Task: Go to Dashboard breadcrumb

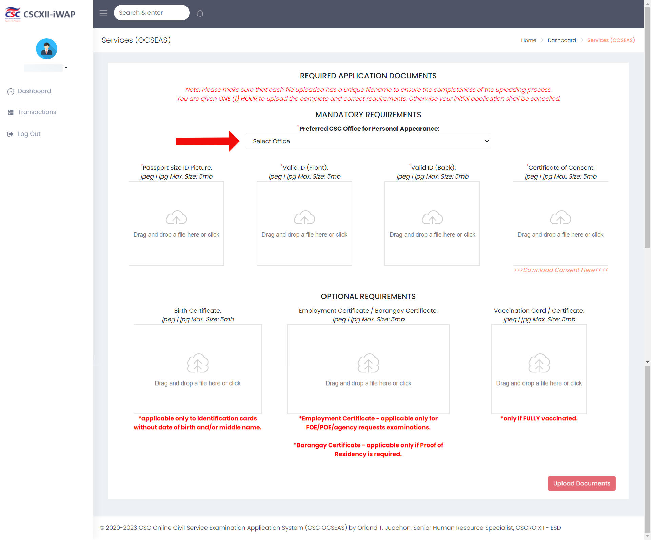Action: coord(562,40)
